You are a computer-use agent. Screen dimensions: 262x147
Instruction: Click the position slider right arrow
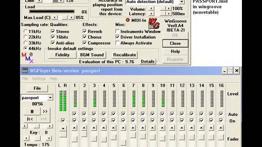coord(50,126)
